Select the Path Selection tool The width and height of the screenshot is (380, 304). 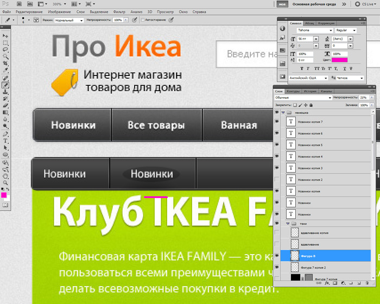pos(5,148)
